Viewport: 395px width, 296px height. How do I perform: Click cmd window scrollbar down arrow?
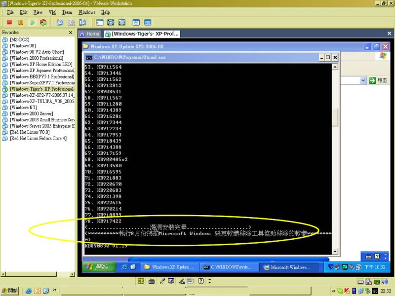point(335,251)
